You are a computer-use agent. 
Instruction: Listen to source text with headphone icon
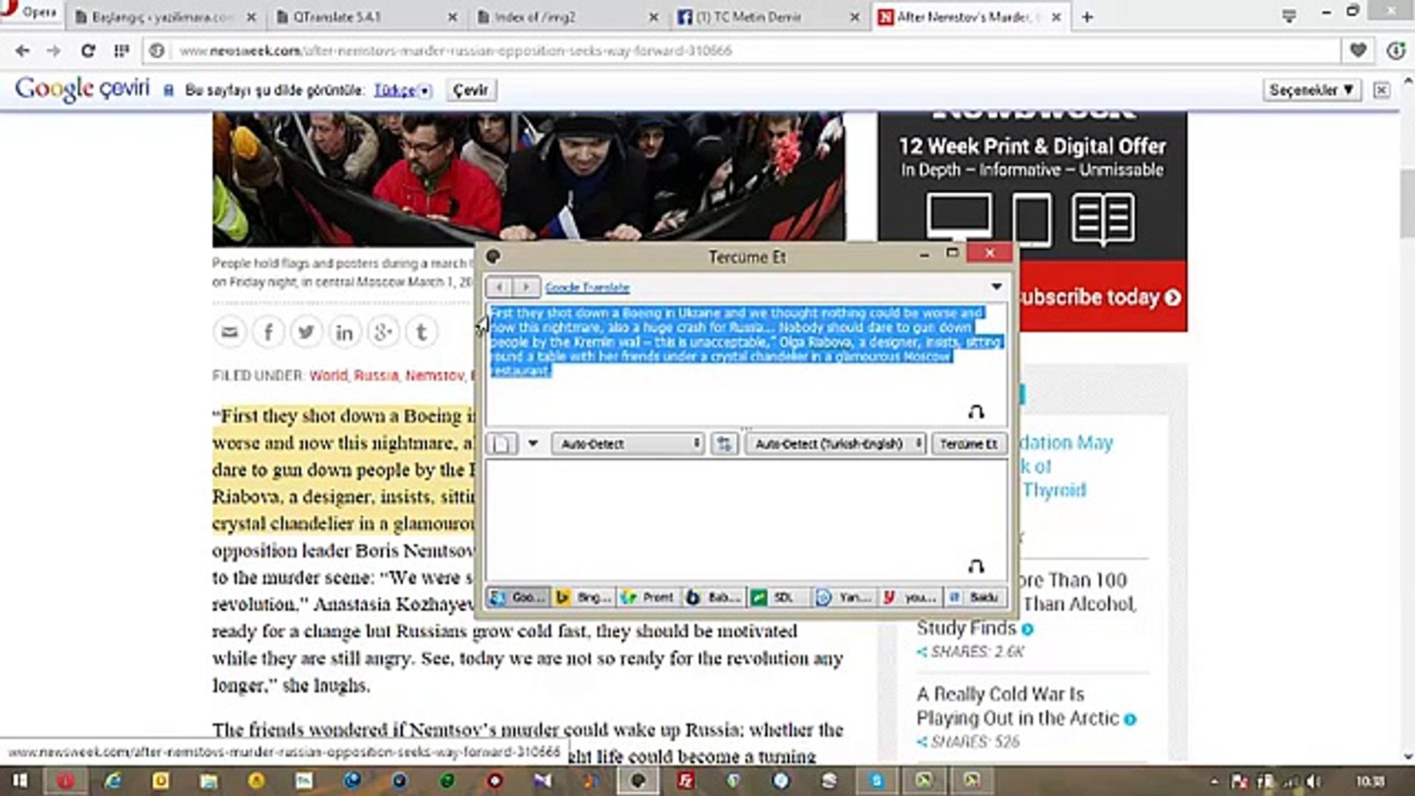976,412
